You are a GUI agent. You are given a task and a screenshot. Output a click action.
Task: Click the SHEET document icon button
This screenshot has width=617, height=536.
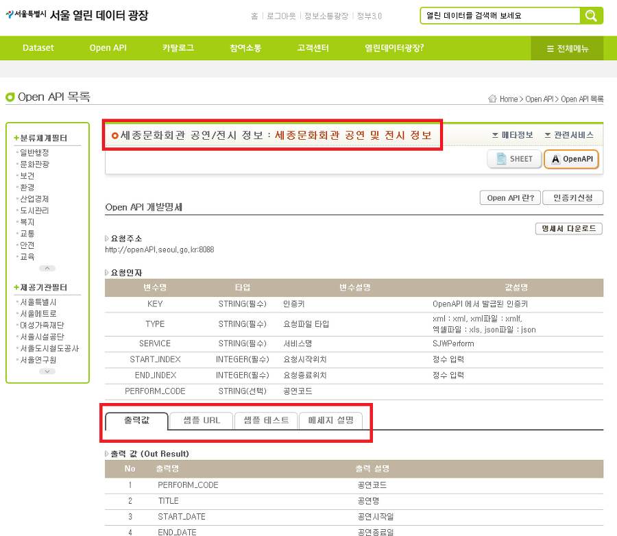click(514, 159)
